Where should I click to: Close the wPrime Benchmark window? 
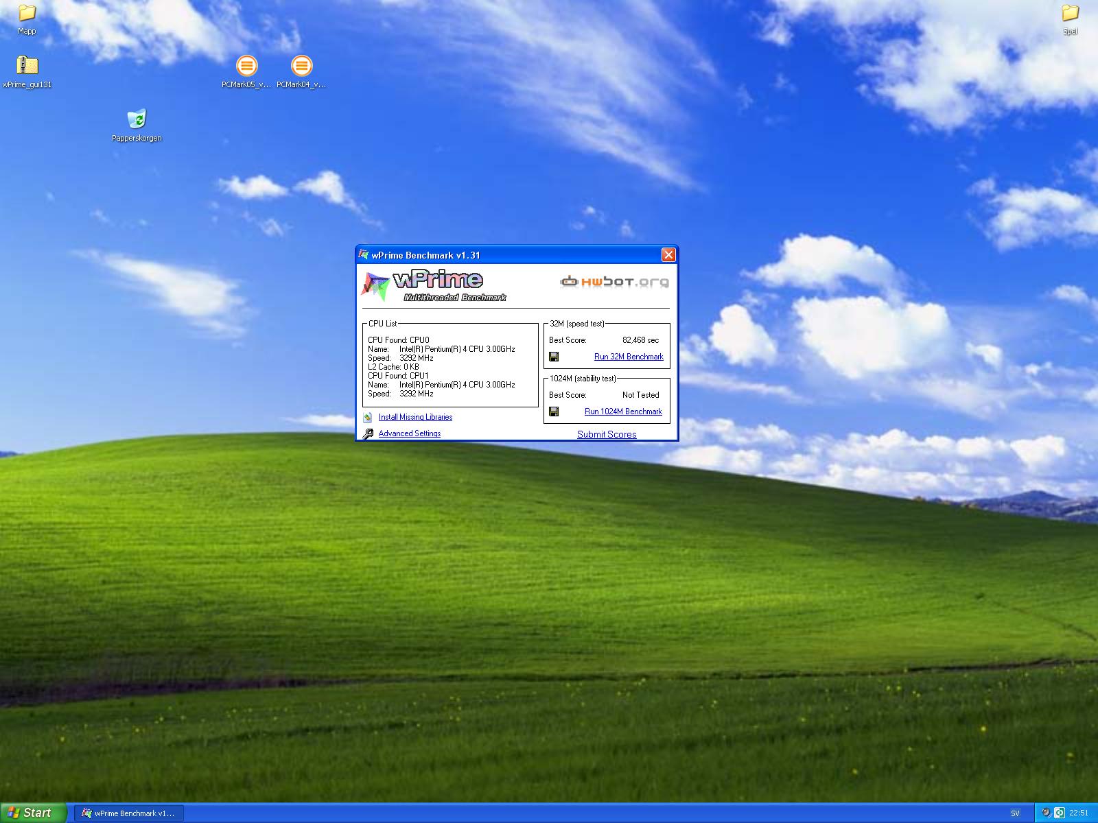point(668,255)
